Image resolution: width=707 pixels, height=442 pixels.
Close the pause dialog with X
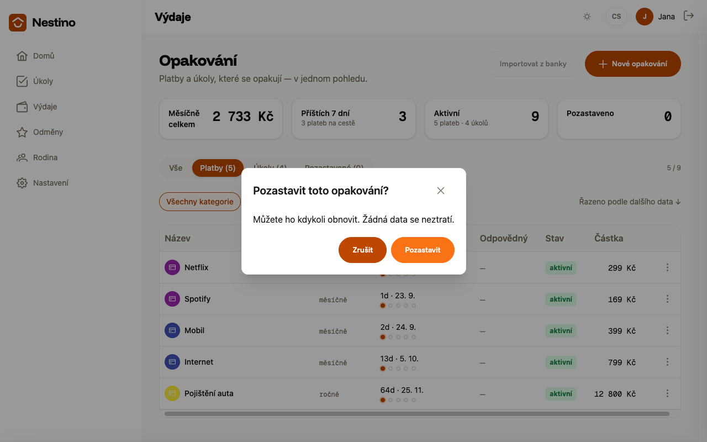pos(441,191)
